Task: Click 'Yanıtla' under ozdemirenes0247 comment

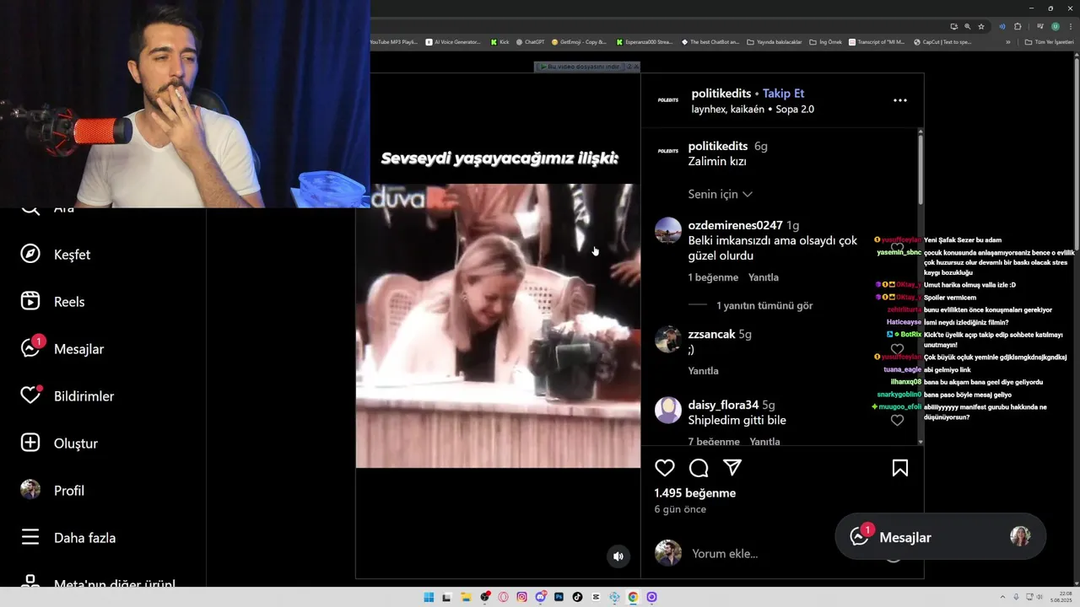Action: pyautogui.click(x=764, y=277)
